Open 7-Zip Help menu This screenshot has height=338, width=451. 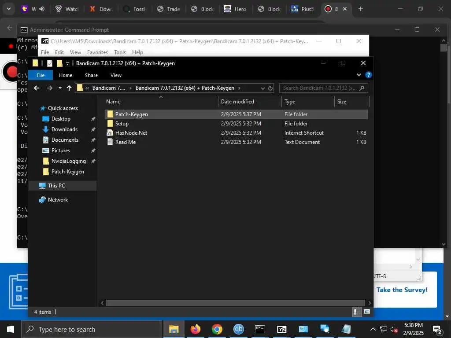pyautogui.click(x=137, y=52)
